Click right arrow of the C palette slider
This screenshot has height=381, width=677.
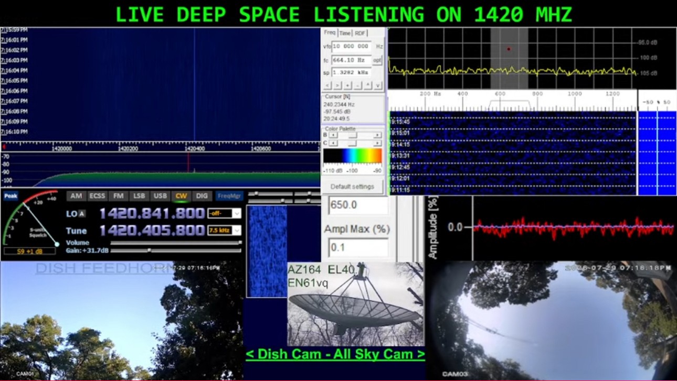pos(377,143)
